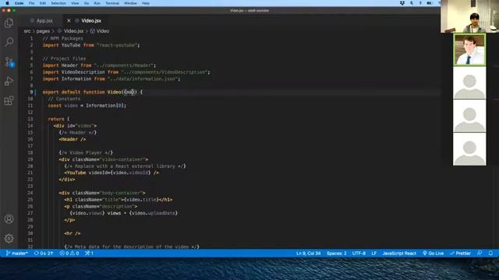
Task: Click UTF-8 encoding in status bar
Action: pos(359,254)
